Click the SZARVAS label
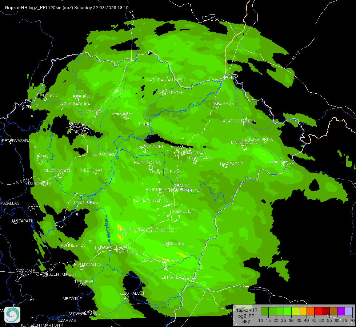Viewport: 356px width, 327px height. click(x=67, y=320)
